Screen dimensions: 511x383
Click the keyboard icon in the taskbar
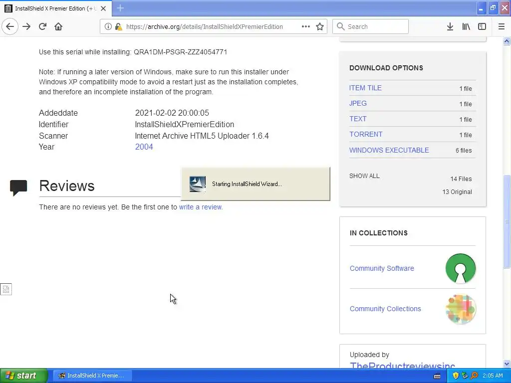point(437,376)
